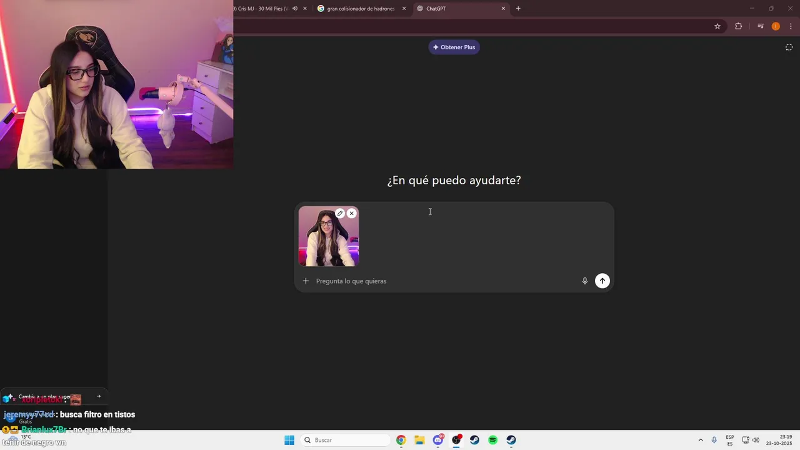Close the Cris MJ - 30 Mil Pies tab
Screen dimensions: 800x450
(305, 9)
